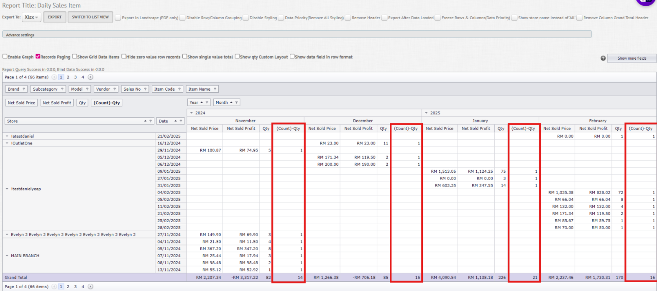Click the Show more fields button
The width and height of the screenshot is (657, 291).
click(x=631, y=58)
